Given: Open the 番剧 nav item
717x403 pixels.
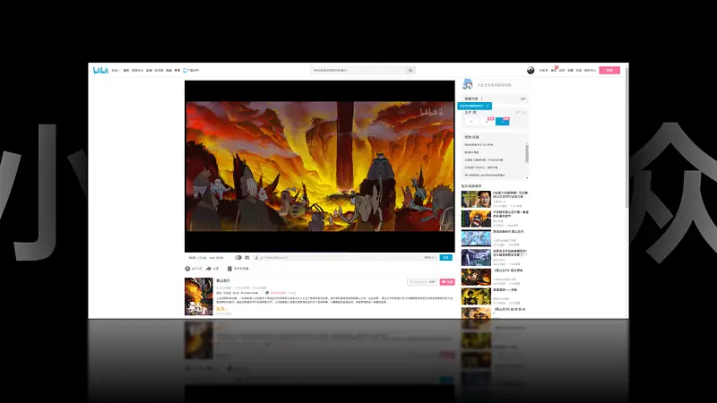Looking at the screenshot, I should pyautogui.click(x=126, y=71).
